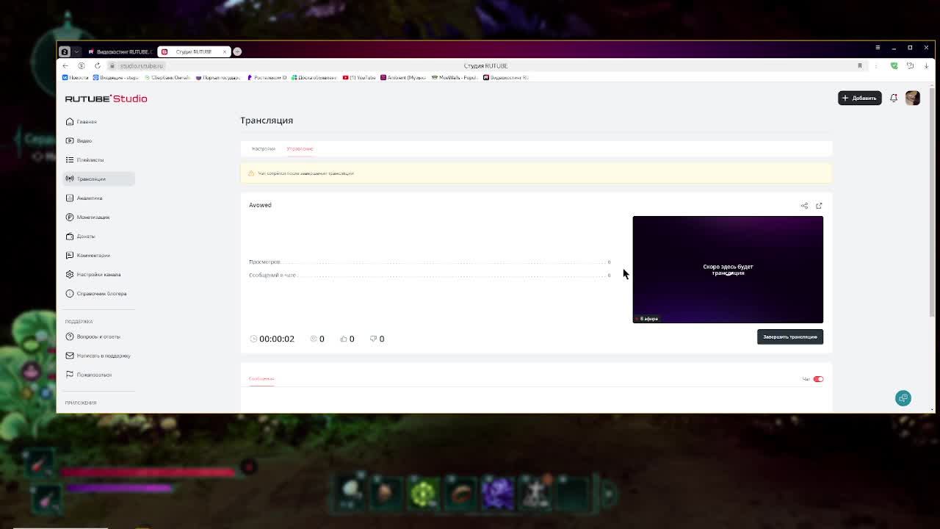Click the Трансляции broadcast icon in sidebar
Image resolution: width=940 pixels, height=529 pixels.
(70, 179)
